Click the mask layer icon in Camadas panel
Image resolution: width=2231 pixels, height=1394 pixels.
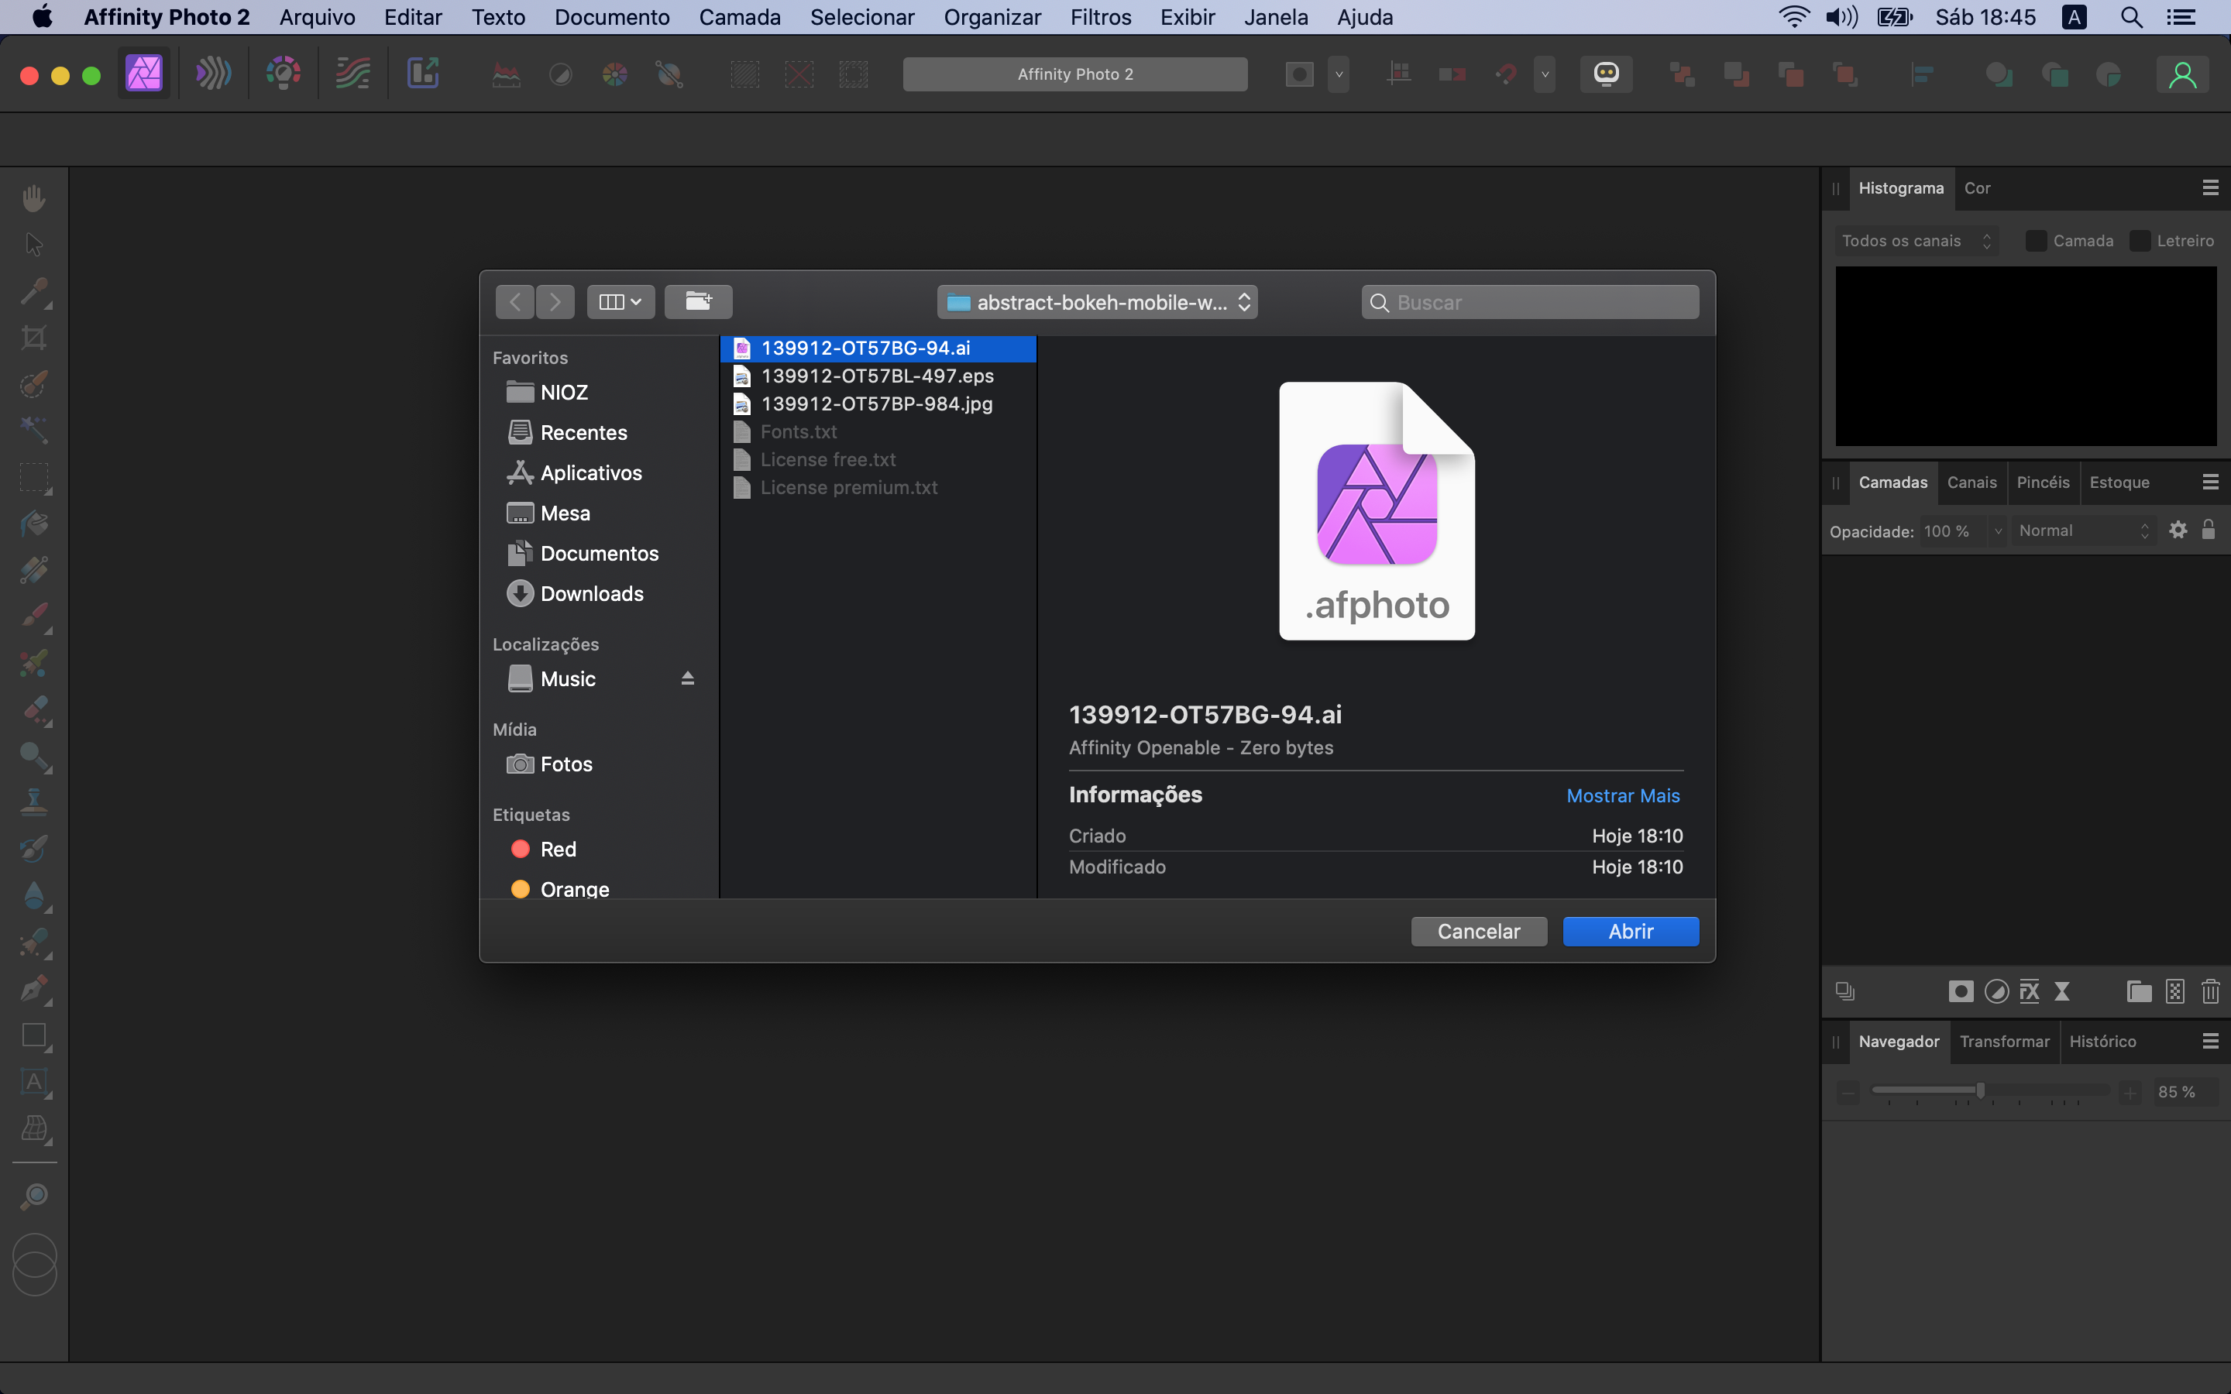[x=1961, y=991]
